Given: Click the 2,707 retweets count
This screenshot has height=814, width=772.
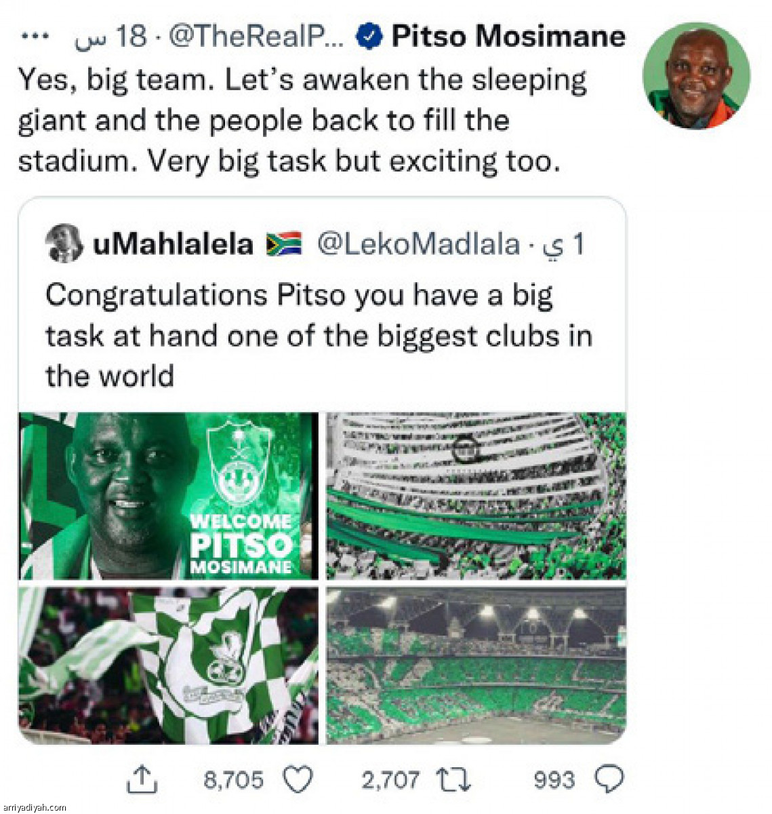Looking at the screenshot, I should click(390, 779).
